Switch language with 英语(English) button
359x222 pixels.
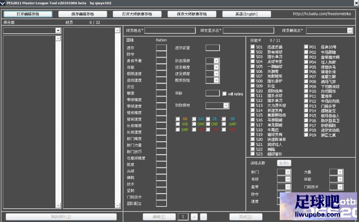click(246, 14)
